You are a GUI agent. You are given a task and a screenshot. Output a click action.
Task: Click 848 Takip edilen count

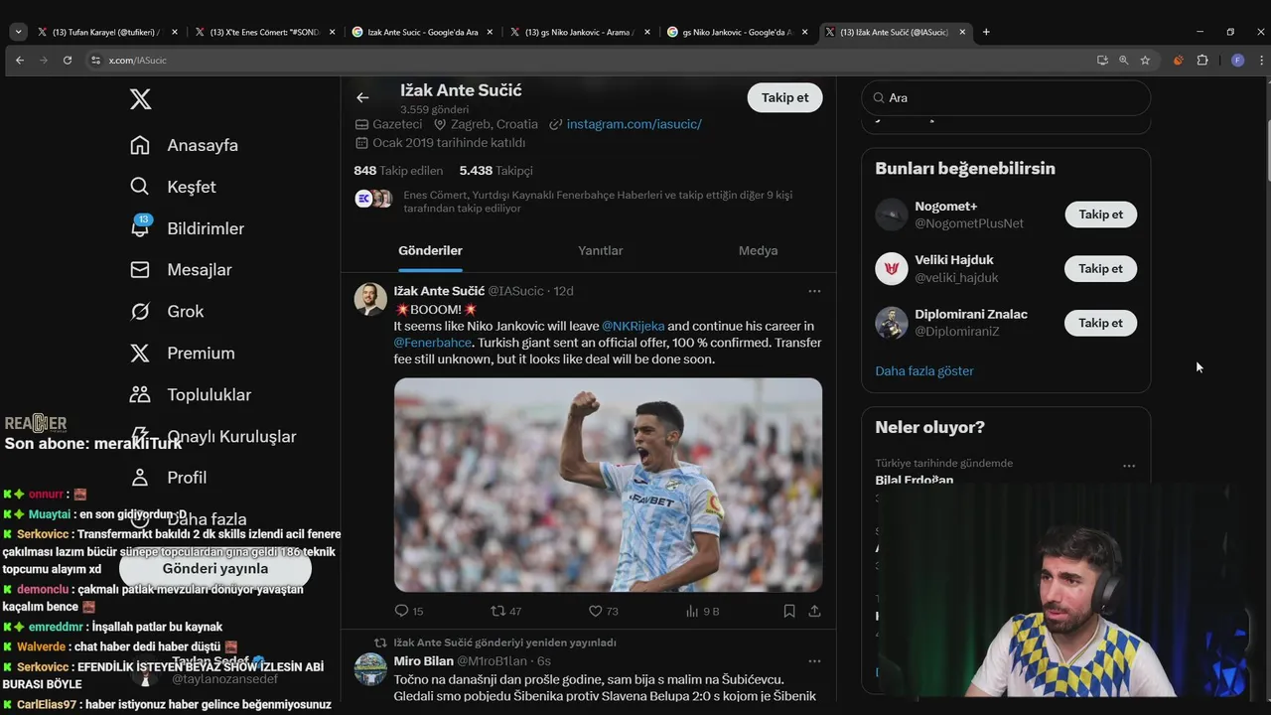[398, 171]
